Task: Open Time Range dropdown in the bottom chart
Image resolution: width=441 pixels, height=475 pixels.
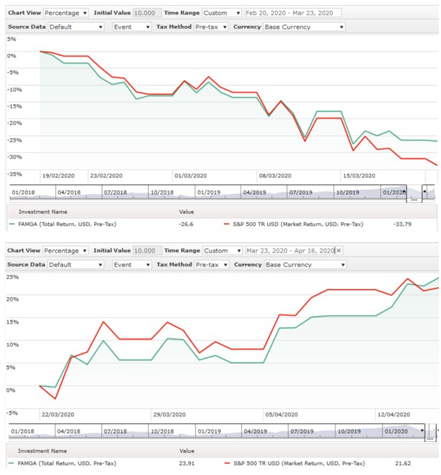Action: (221, 250)
